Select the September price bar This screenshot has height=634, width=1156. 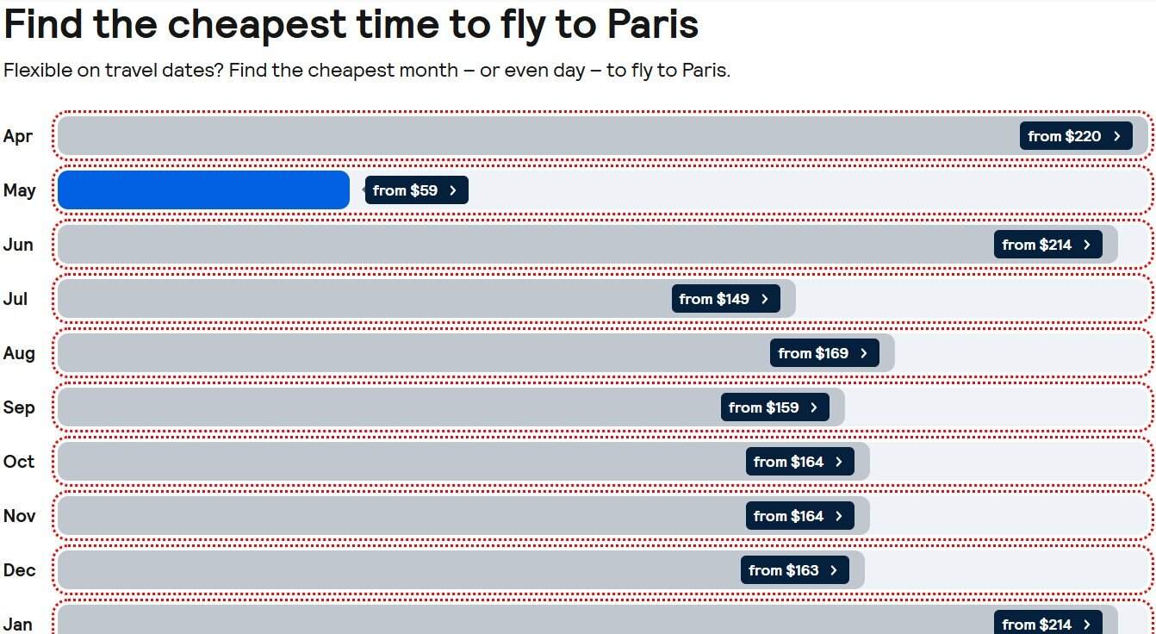388,407
